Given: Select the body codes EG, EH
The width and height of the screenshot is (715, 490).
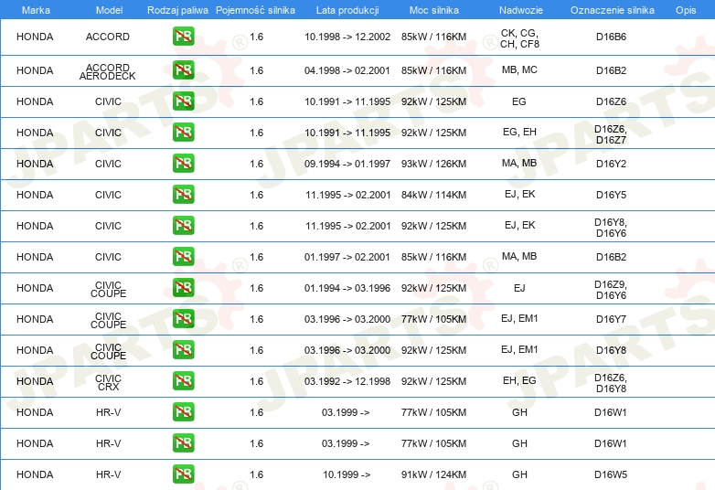Looking at the screenshot, I should (519, 132).
